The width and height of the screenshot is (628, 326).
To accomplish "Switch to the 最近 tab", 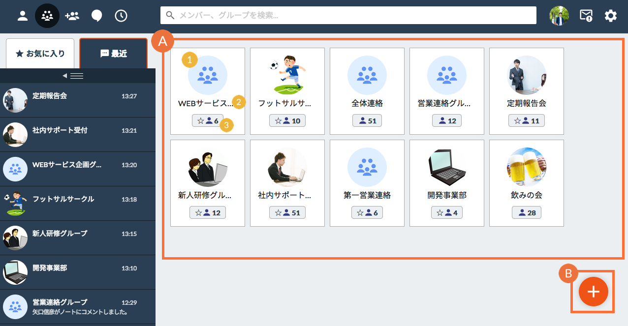I will click(113, 54).
